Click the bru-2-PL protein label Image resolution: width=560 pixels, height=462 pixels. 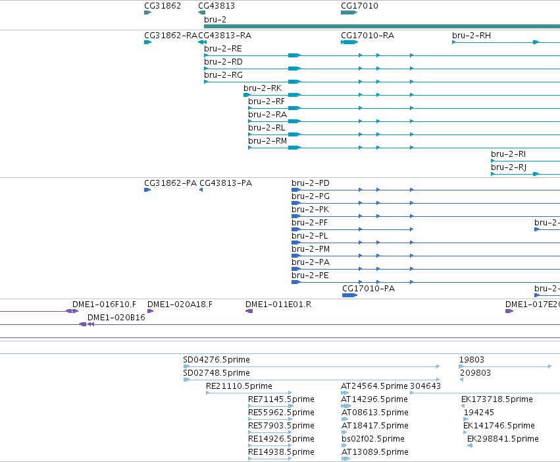[x=309, y=236]
